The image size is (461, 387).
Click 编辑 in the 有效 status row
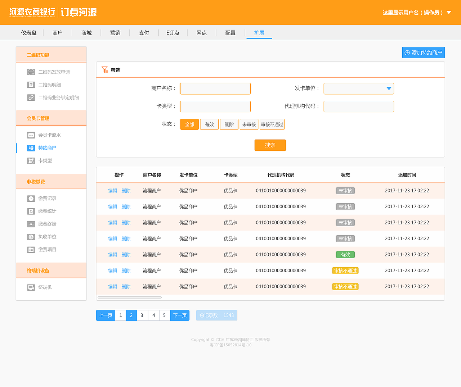click(x=113, y=255)
